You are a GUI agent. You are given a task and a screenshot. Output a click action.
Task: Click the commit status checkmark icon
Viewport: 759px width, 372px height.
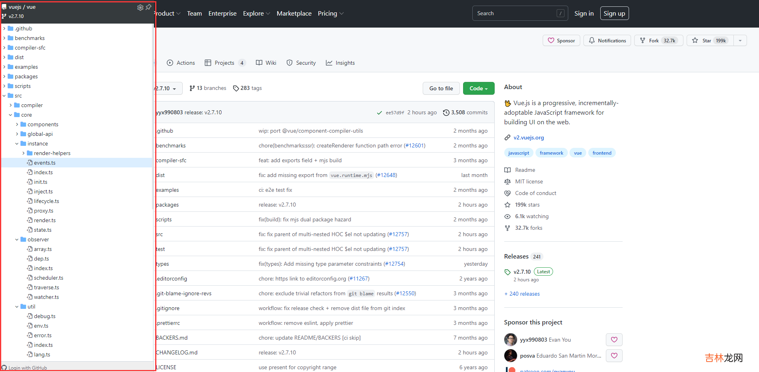point(379,113)
